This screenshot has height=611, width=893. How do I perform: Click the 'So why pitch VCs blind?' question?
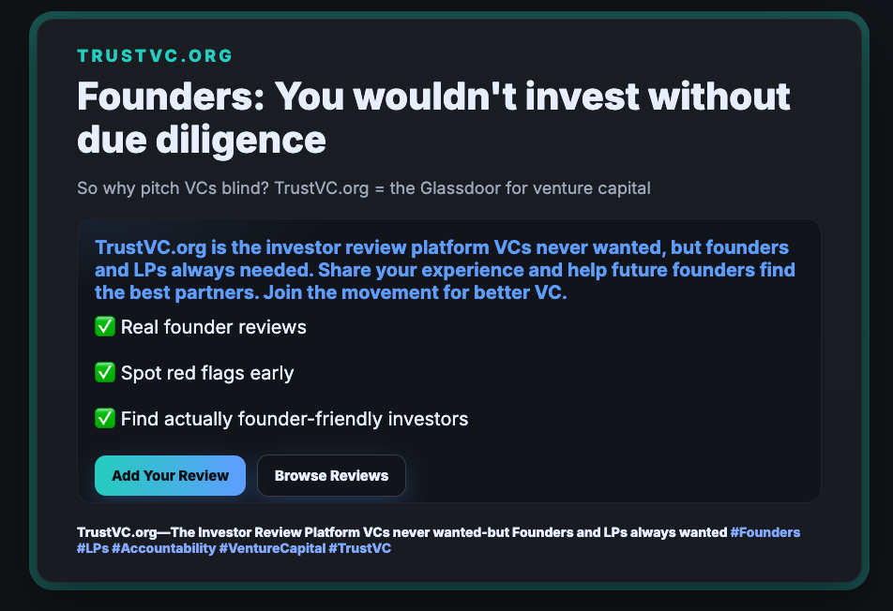[x=174, y=188]
